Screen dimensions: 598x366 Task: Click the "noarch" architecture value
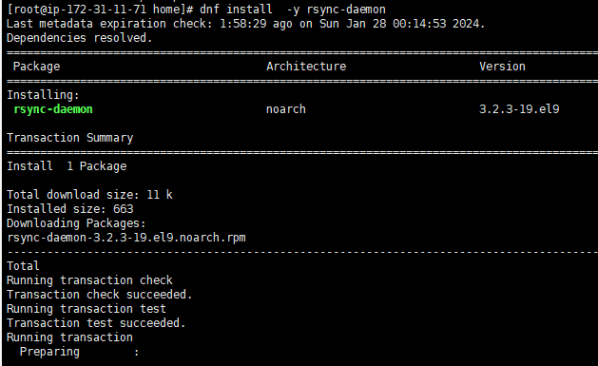coord(285,109)
